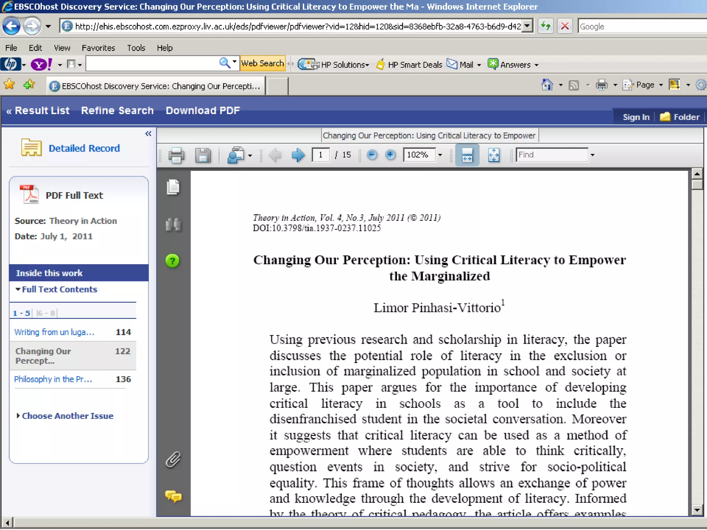The image size is (707, 530).
Task: Open the paperclip attachments panel
Action: [x=173, y=460]
